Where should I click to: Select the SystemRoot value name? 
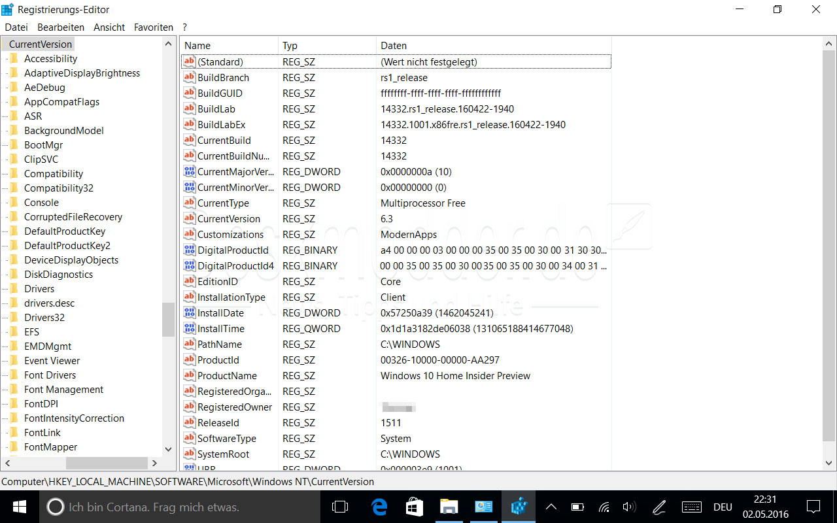223,454
